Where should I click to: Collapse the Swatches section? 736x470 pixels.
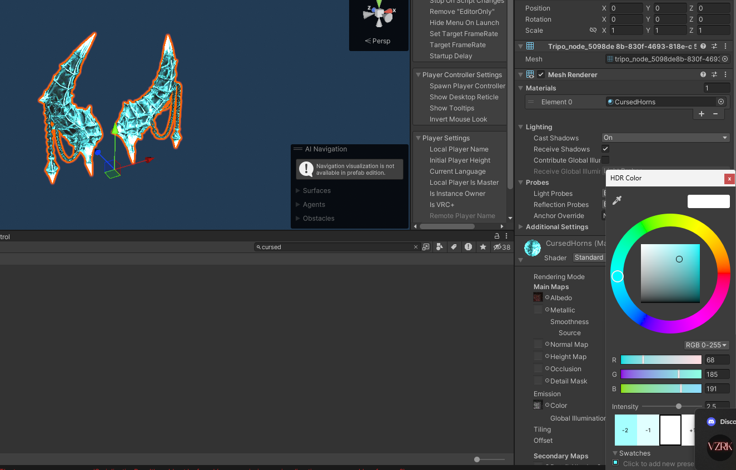click(x=615, y=453)
